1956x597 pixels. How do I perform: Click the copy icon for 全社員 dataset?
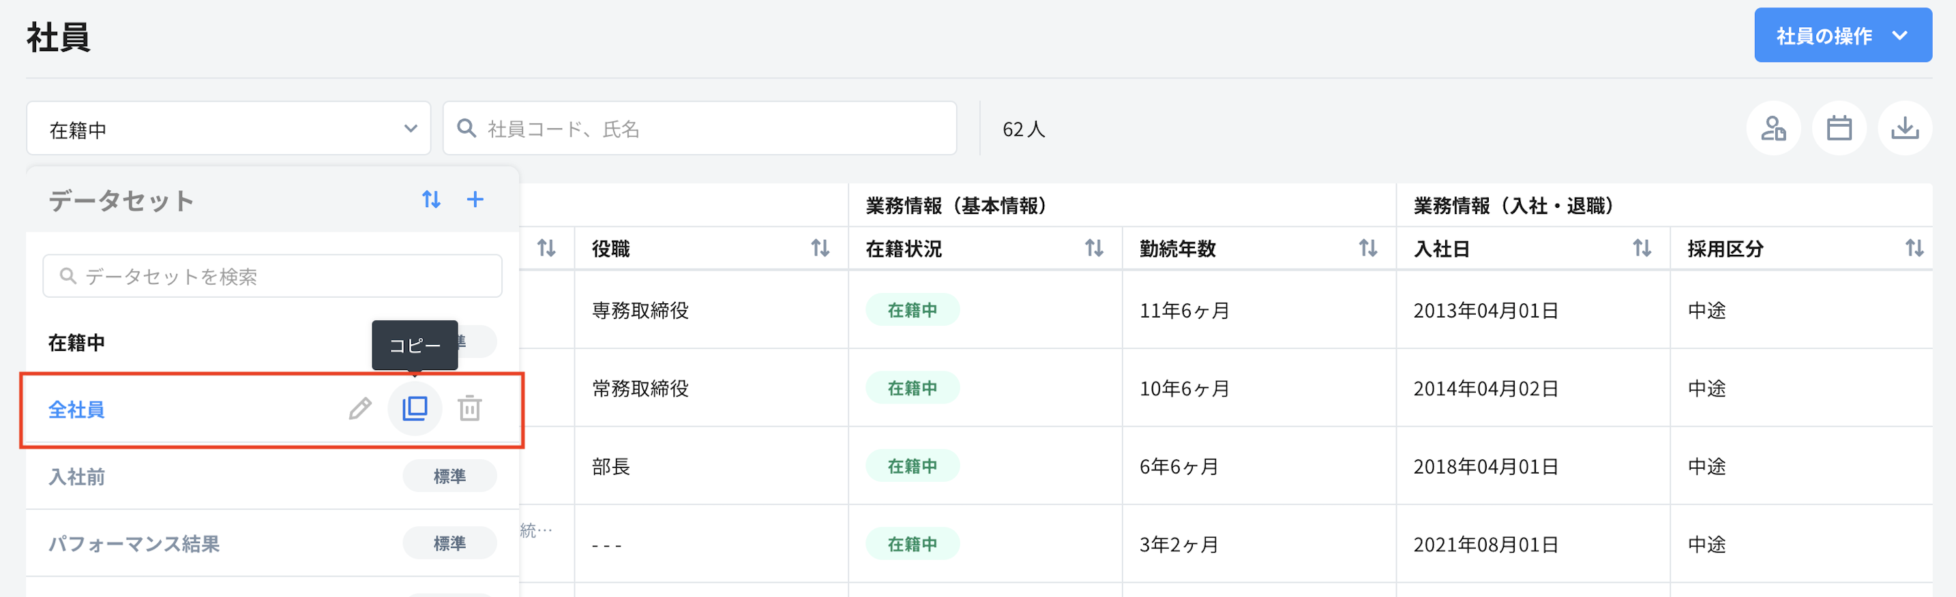point(415,409)
